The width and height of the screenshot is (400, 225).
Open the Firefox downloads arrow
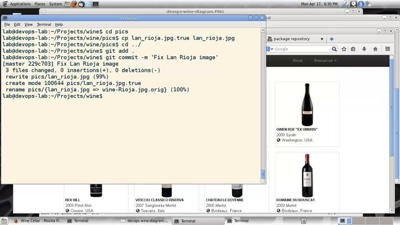point(364,49)
